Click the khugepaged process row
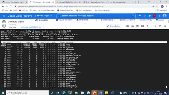Screen dimensions: 169x95 [x=84, y=85]
